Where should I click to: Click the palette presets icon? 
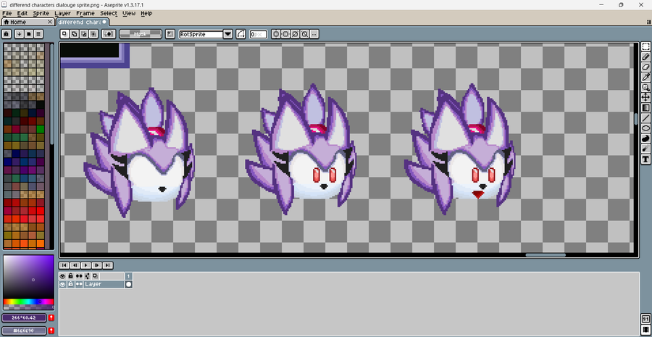coord(29,33)
